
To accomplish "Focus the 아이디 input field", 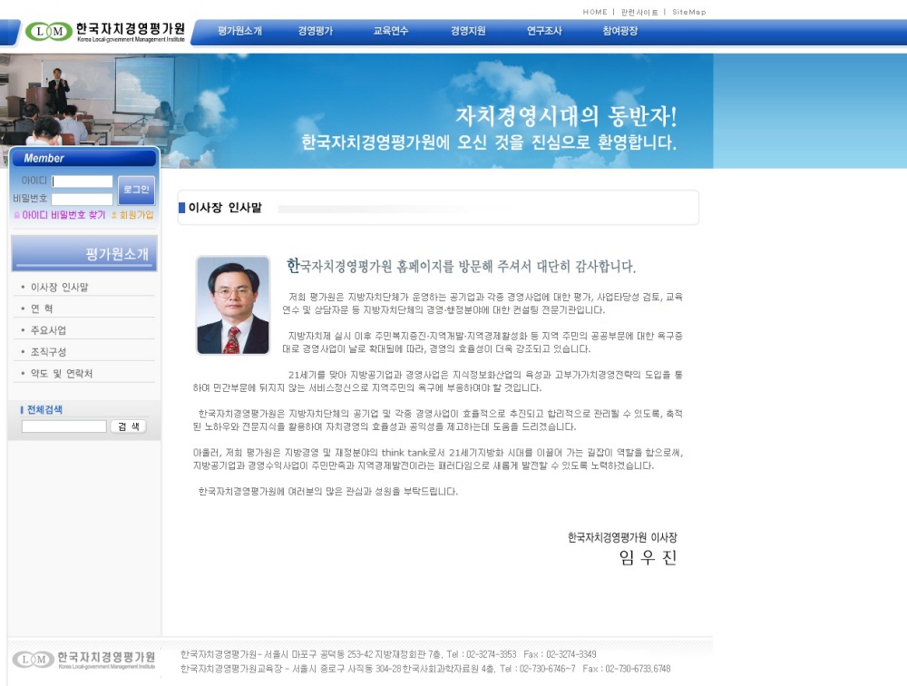I will (x=83, y=181).
